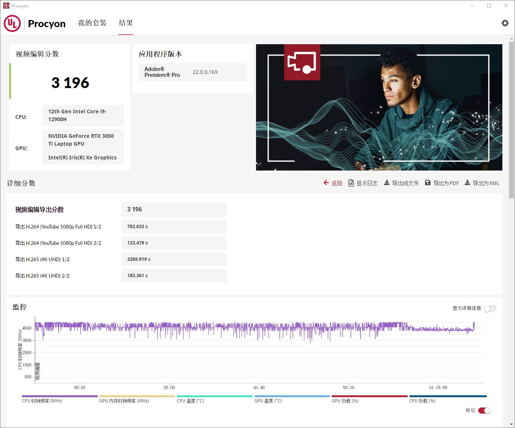Click the video editing banner image
This screenshot has height=428, width=515.
coord(379,107)
